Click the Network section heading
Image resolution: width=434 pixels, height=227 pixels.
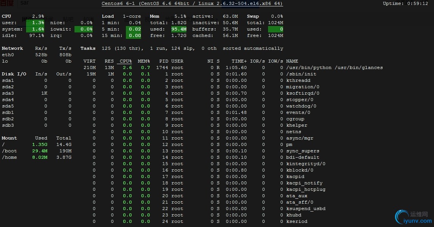12,48
